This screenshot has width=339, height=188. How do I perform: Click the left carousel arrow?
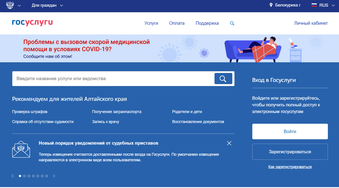pos(12,176)
